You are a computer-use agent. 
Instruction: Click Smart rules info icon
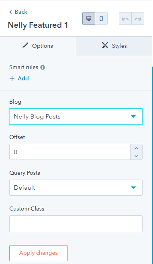click(43, 68)
